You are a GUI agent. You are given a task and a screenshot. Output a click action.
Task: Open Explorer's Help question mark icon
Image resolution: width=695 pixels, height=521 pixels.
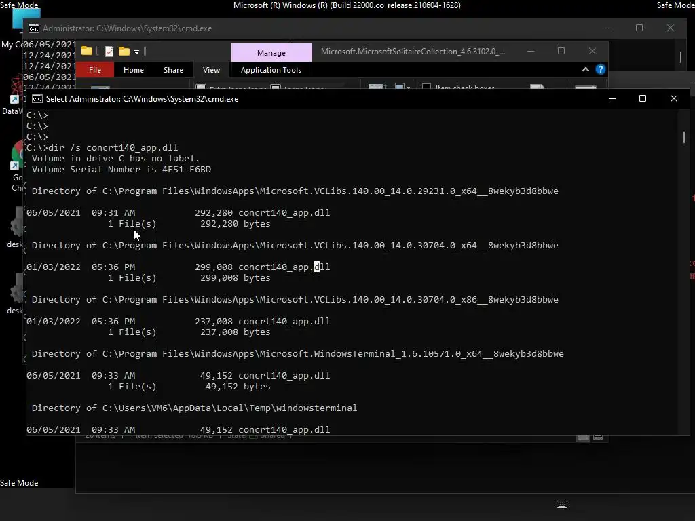pos(600,70)
